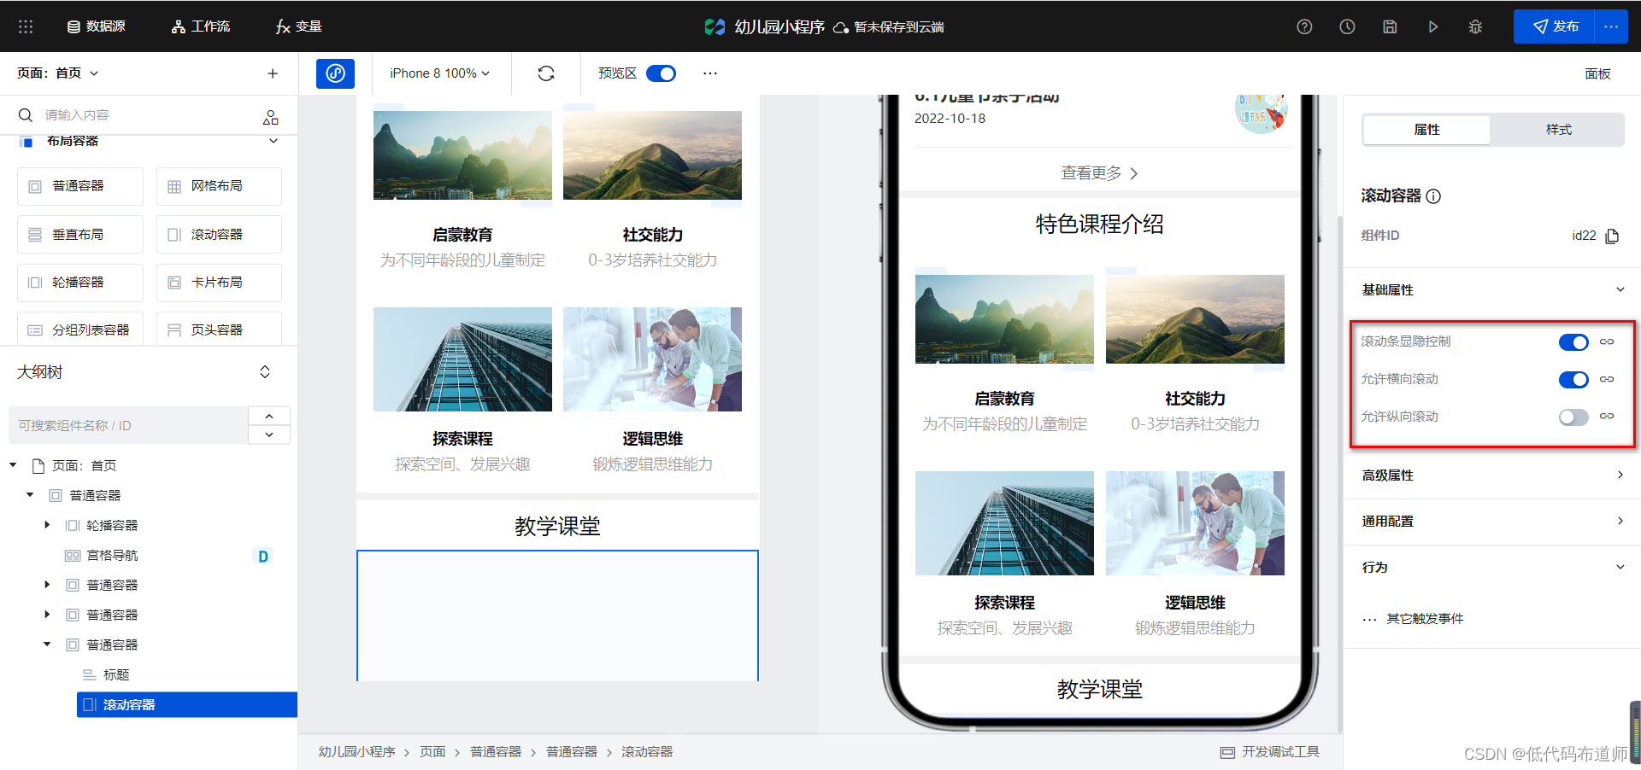Image resolution: width=1641 pixels, height=770 pixels.
Task: Click 其它触发事件 option
Action: [x=1425, y=619]
